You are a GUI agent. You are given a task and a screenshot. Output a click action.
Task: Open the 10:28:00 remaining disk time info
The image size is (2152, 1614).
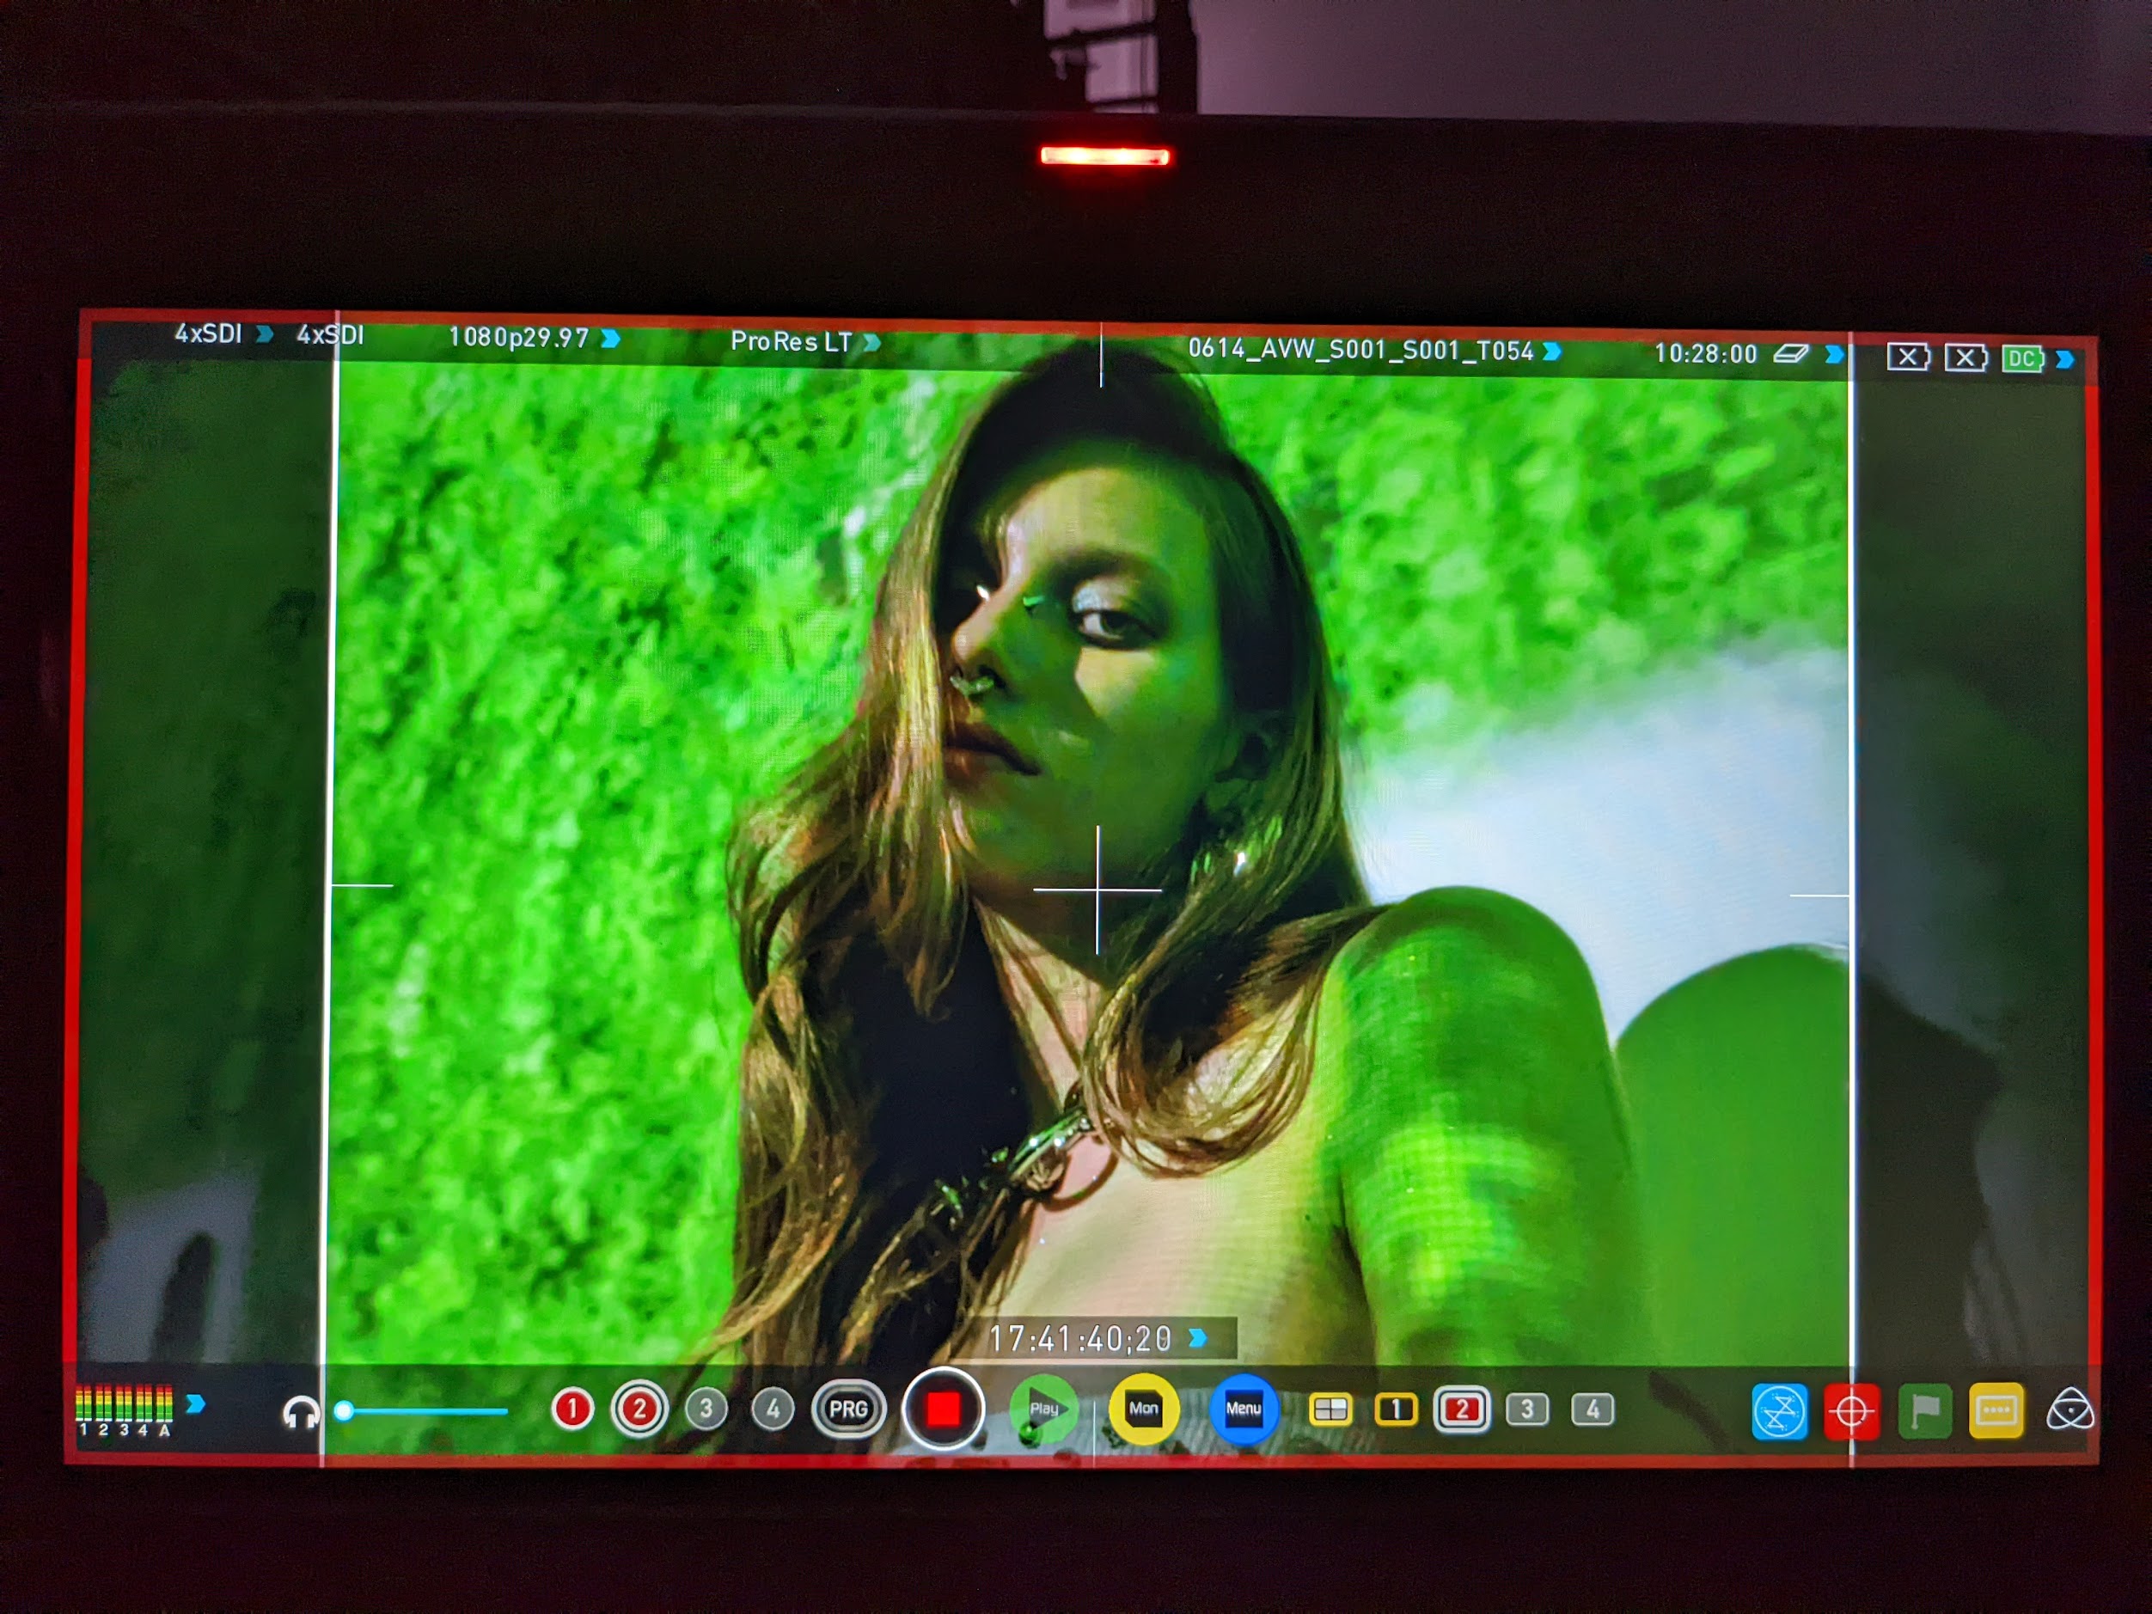(1705, 353)
